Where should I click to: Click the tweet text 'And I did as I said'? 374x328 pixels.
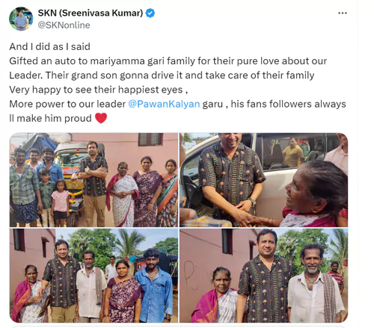49,46
